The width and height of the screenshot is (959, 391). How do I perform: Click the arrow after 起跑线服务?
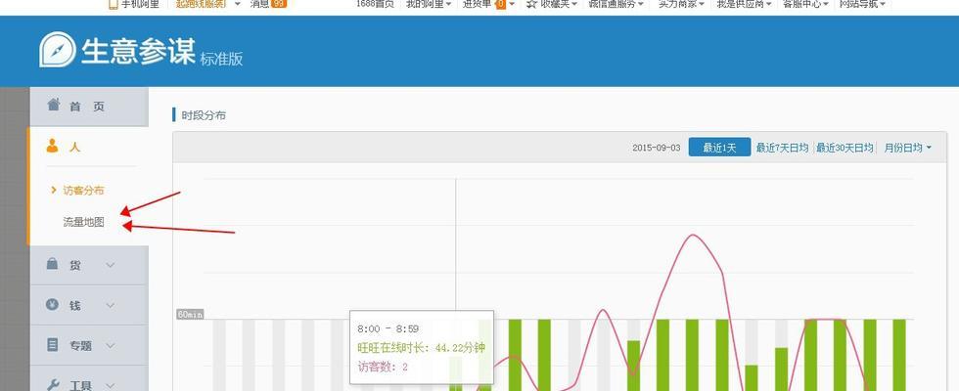click(237, 4)
